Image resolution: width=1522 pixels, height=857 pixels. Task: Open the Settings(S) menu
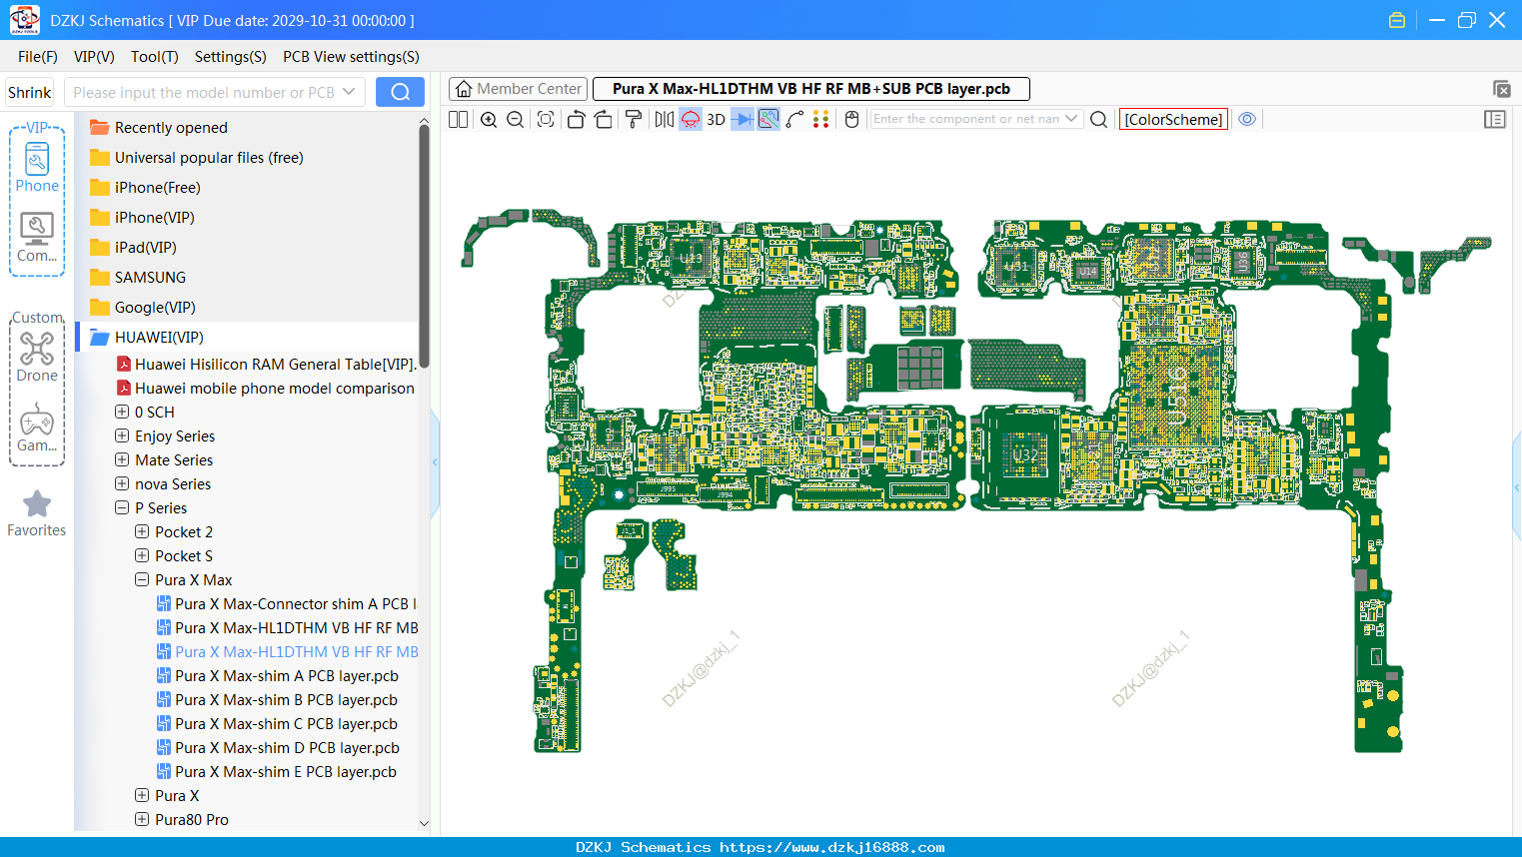tap(231, 57)
